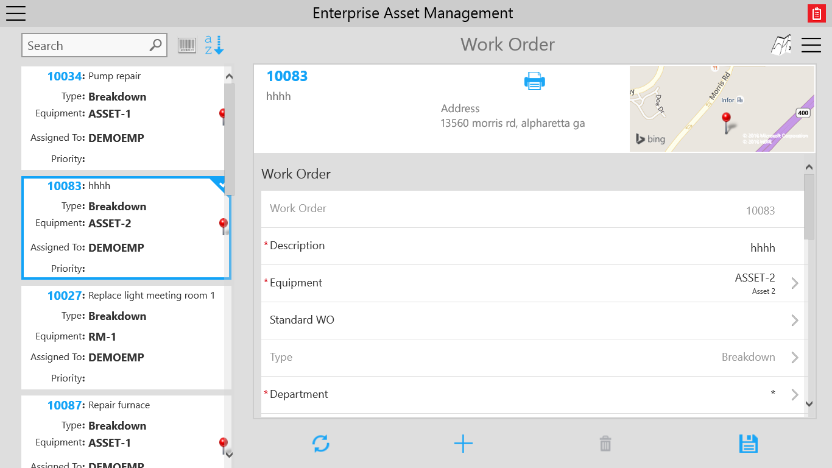832x468 pixels.
Task: Add new work order plus icon
Action: click(x=464, y=444)
